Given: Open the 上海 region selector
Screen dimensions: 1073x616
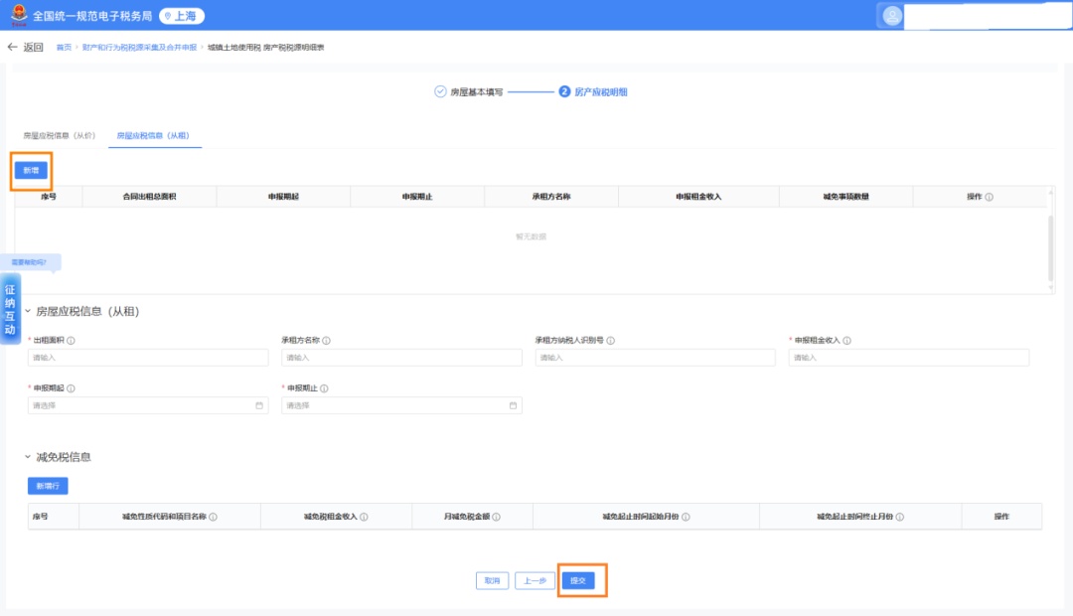Looking at the screenshot, I should click(x=183, y=15).
